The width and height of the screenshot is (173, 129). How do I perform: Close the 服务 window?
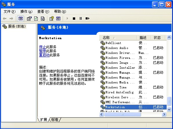click(x=168, y=5)
